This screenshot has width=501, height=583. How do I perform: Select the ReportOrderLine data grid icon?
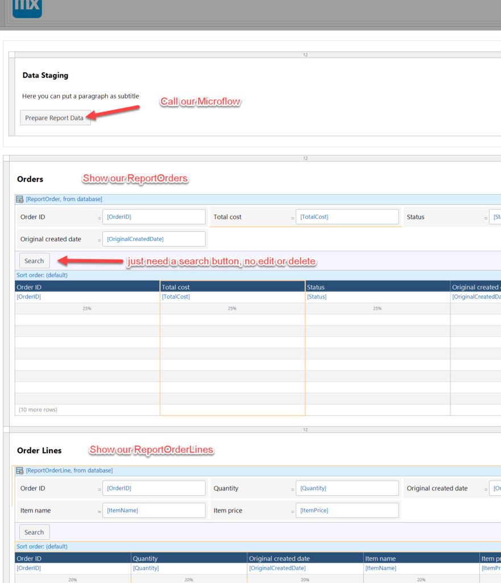coord(20,471)
